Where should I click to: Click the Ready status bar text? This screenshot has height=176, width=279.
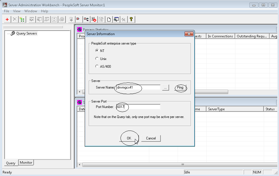click(x=7, y=172)
